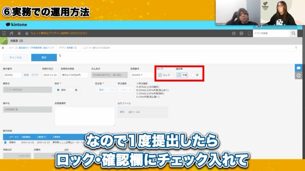Open the notifications bell
This screenshot has width=305, height=171.
(x=19, y=33)
